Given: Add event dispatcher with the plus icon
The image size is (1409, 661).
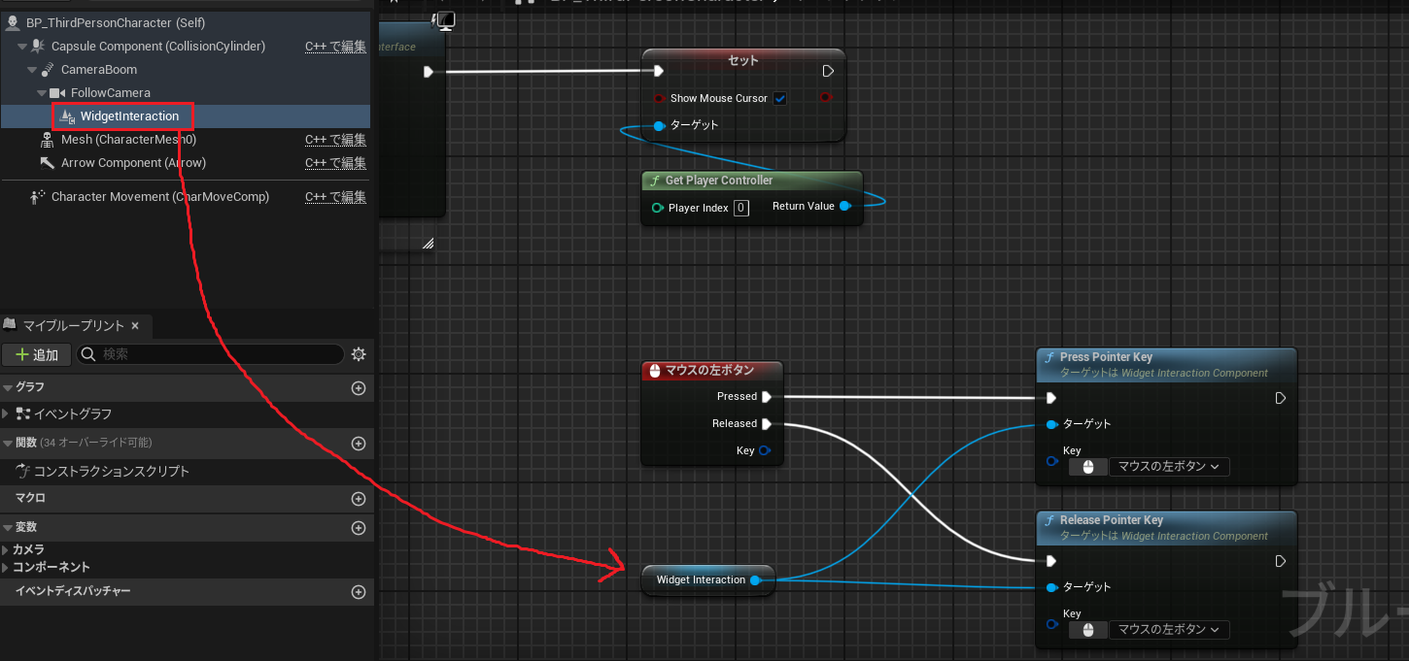Looking at the screenshot, I should 359,592.
